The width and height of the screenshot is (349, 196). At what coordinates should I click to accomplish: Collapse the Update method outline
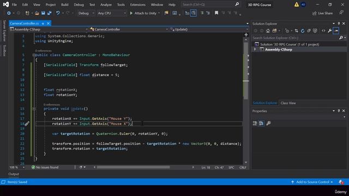(34, 109)
